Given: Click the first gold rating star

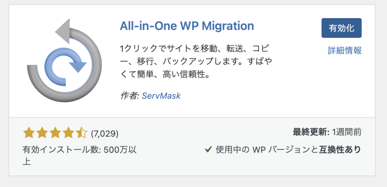Looking at the screenshot, I should (28, 133).
